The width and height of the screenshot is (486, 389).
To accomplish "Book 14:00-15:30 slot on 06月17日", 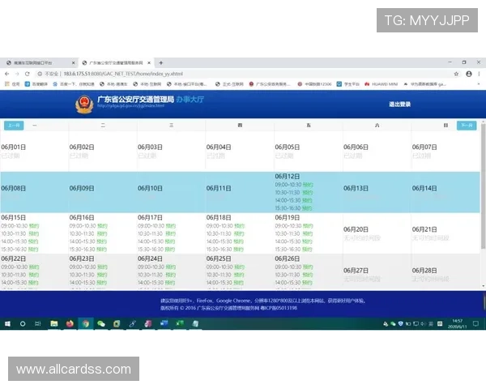I will click(170, 242).
